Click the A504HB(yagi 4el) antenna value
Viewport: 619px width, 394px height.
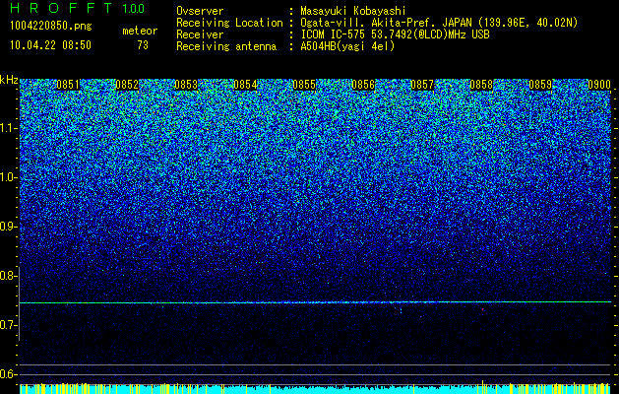click(347, 46)
